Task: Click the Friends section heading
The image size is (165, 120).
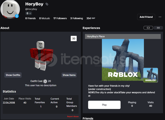Action: click(x=88, y=118)
